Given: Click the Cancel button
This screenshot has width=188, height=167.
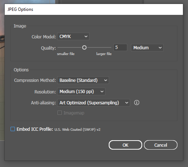Looking at the screenshot, I should click(x=161, y=145).
